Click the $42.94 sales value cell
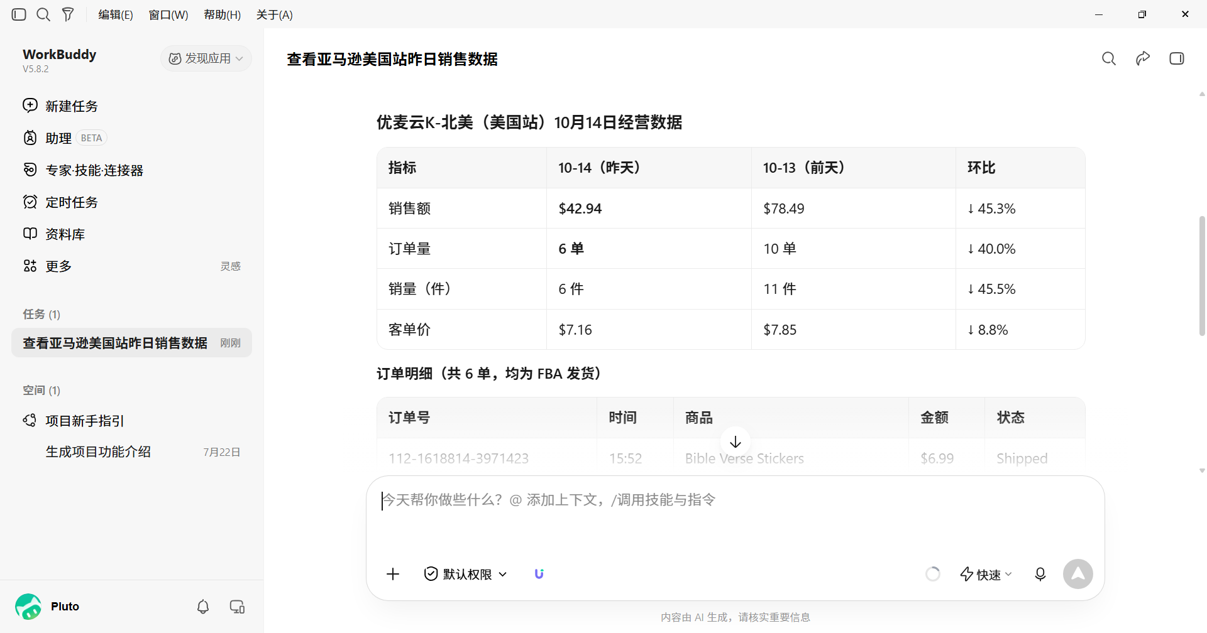Image resolution: width=1207 pixels, height=633 pixels. [x=649, y=208]
